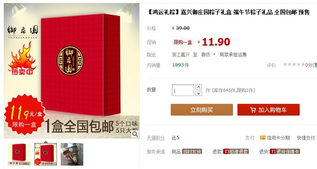The image size is (317, 169).
Task: Select the second promotional thumbnail
Action: [x=46, y=154]
